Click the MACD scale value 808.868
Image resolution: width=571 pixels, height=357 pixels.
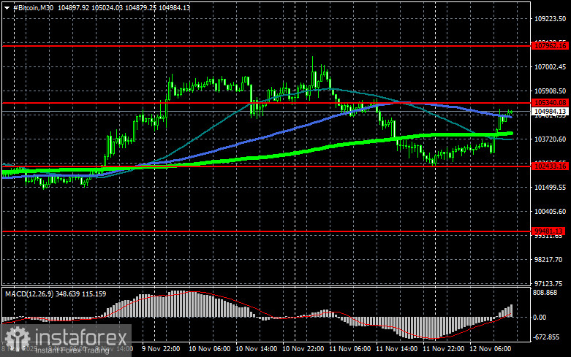tap(545, 293)
